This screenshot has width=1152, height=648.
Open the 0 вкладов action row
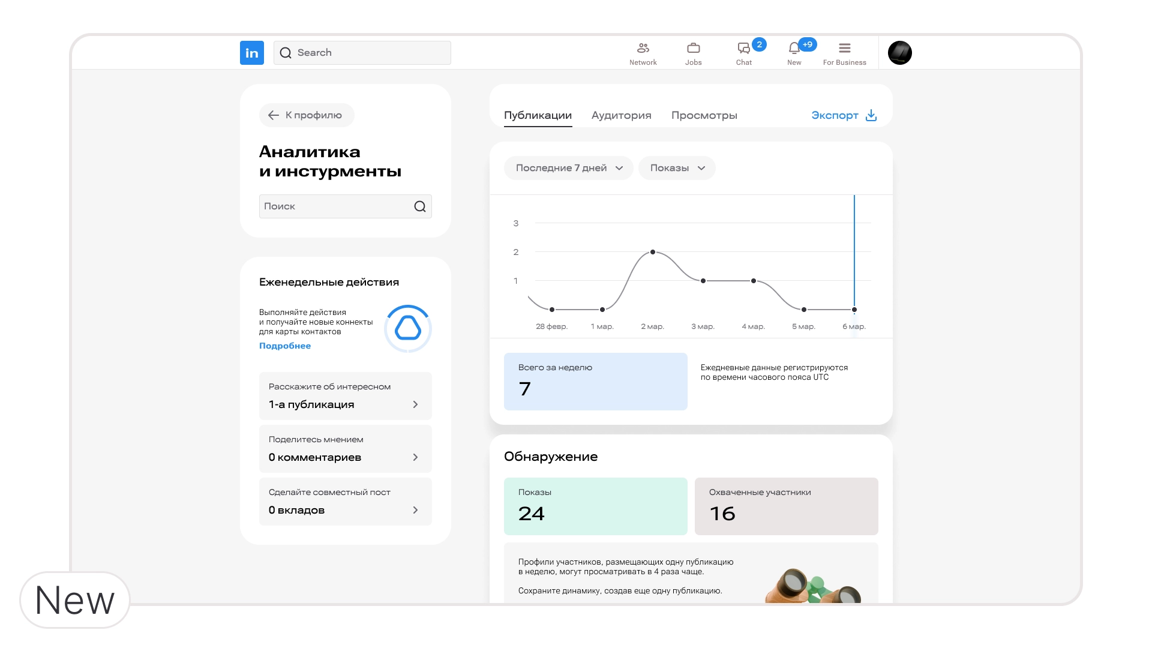[345, 502]
